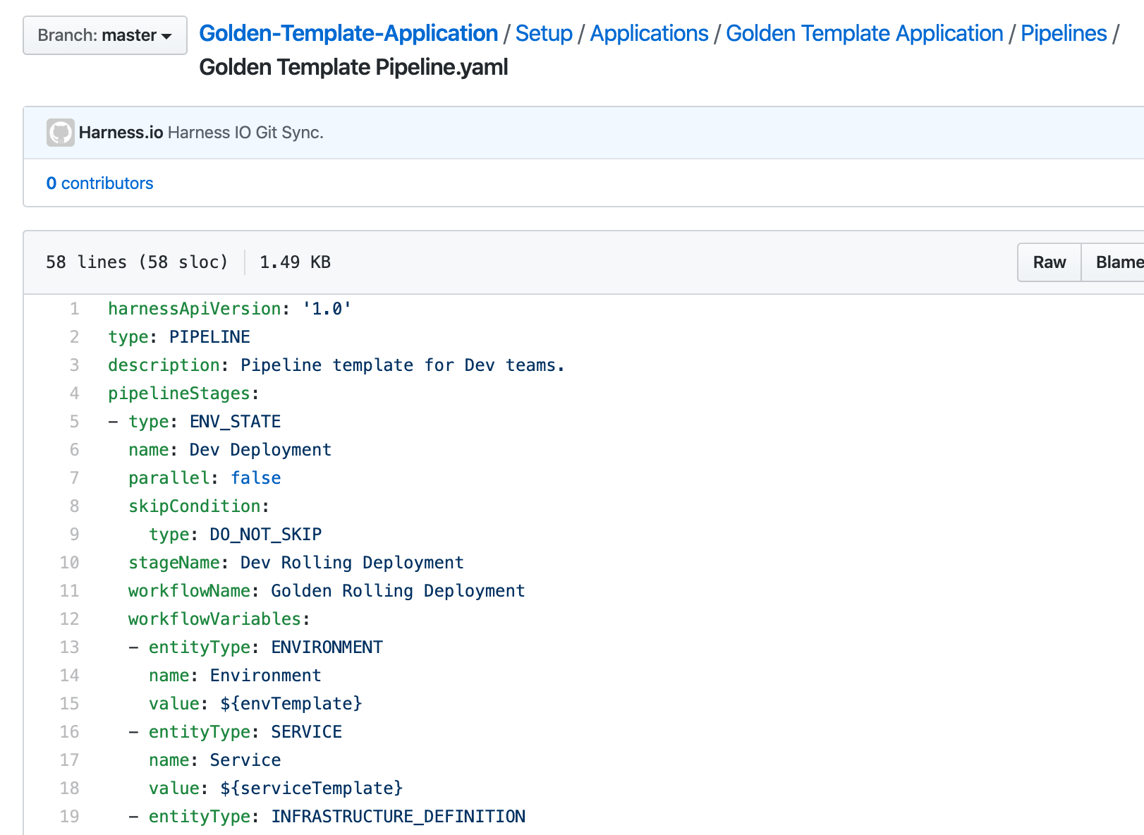Click the 'Service' name value on line 17
1144x835 pixels.
click(x=245, y=760)
